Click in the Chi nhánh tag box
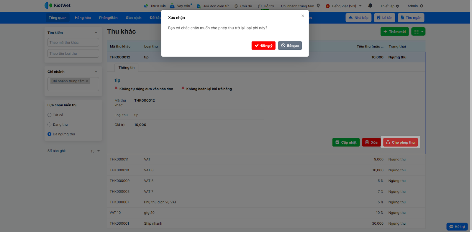Image resolution: width=472 pixels, height=232 pixels. (73, 84)
